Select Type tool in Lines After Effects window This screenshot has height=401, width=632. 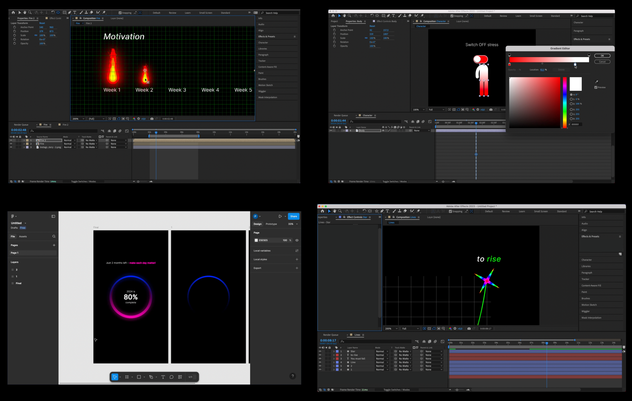click(388, 211)
